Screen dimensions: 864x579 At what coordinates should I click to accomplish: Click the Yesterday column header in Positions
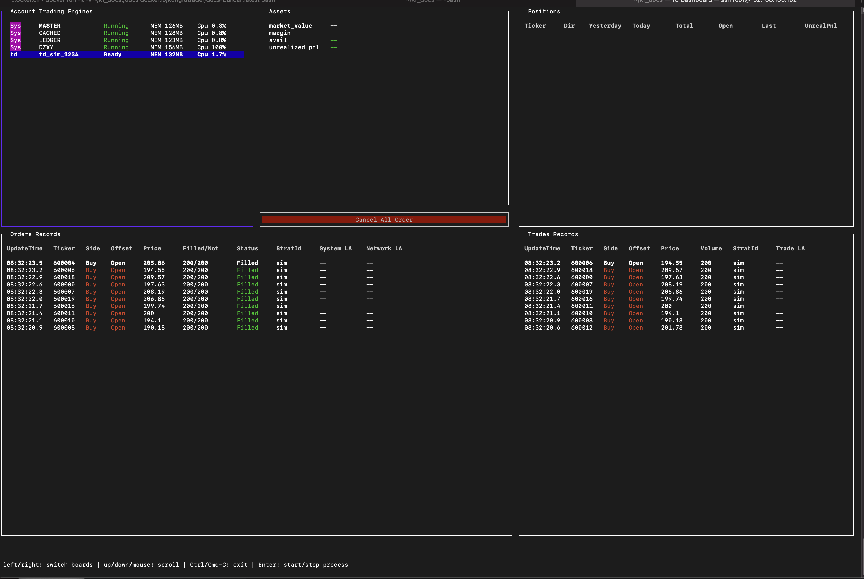(605, 26)
